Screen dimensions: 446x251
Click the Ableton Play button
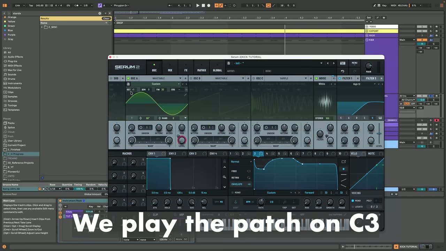click(x=198, y=6)
